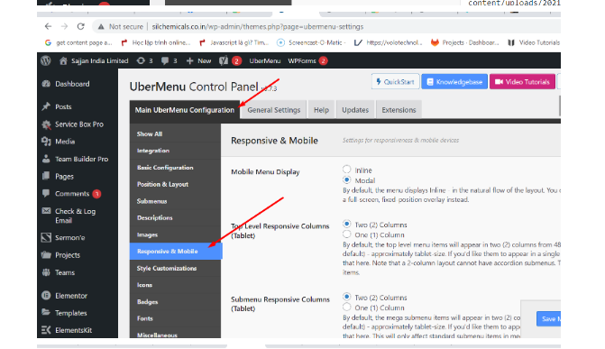This screenshot has height=349, width=605.
Task: Reload the page with the refresh icon
Action: [80, 26]
